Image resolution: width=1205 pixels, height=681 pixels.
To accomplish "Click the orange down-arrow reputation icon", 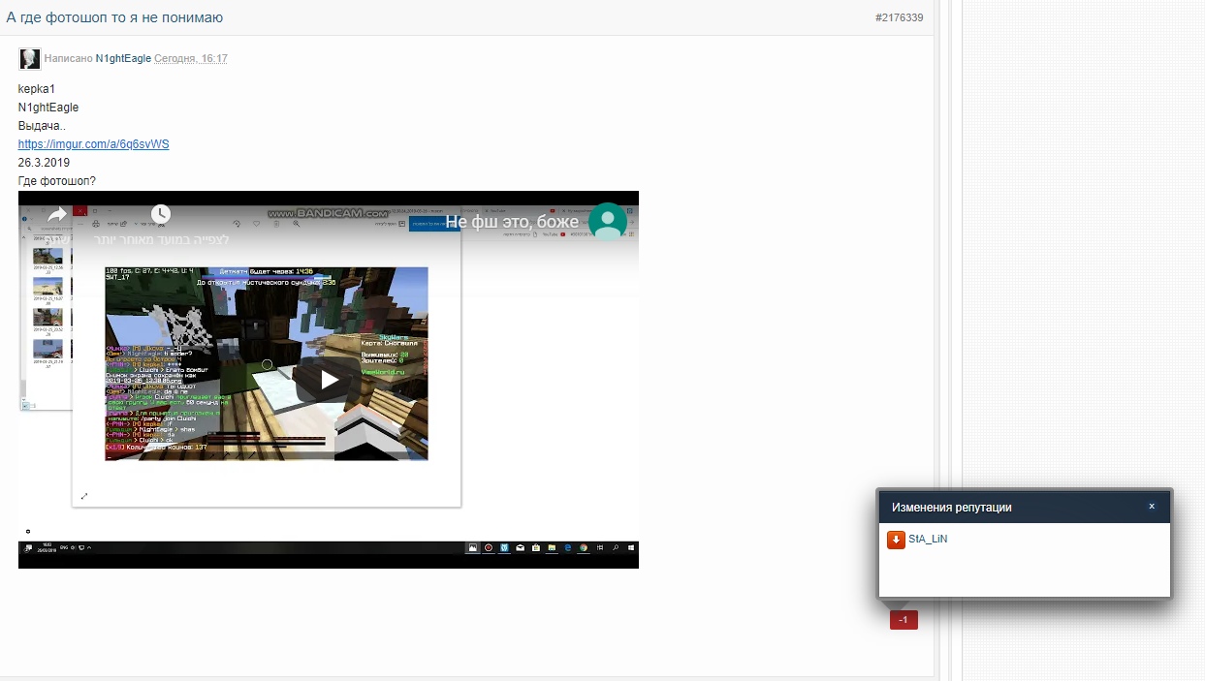I will [x=896, y=540].
